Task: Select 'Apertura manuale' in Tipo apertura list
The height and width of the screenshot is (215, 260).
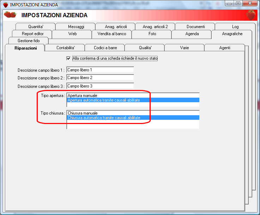Action: point(133,96)
